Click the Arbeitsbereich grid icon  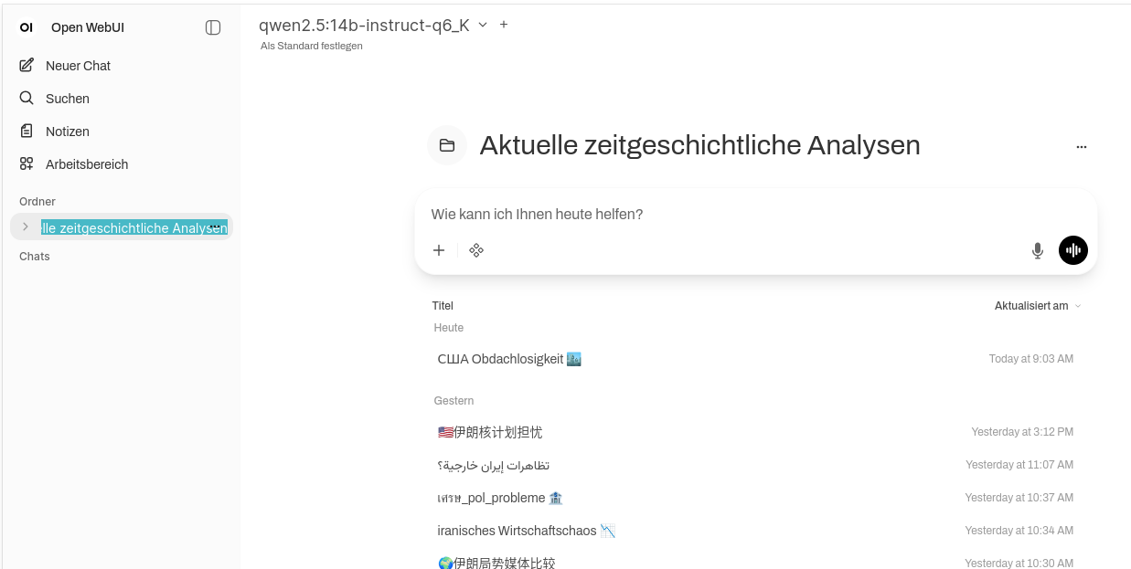tap(27, 164)
